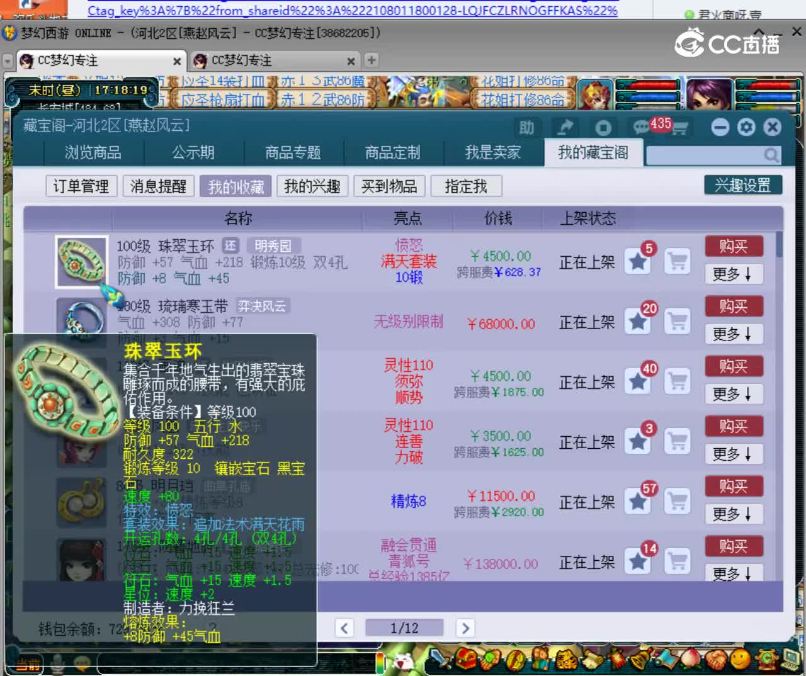Select 明月珰 earring item thumbnail
This screenshot has width=806, height=676.
[x=81, y=502]
